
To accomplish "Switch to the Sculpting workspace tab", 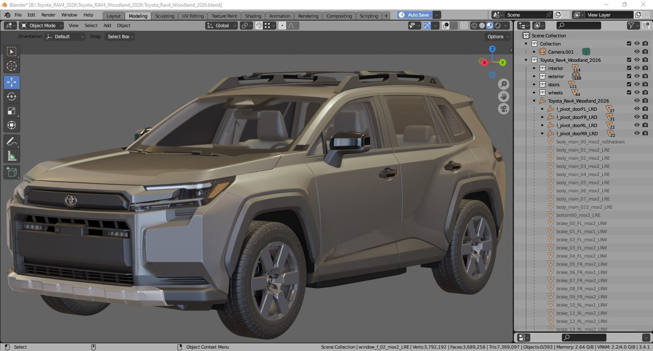I will click(165, 16).
